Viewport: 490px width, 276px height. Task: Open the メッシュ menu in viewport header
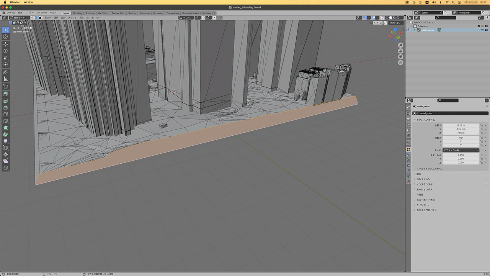click(x=72, y=18)
